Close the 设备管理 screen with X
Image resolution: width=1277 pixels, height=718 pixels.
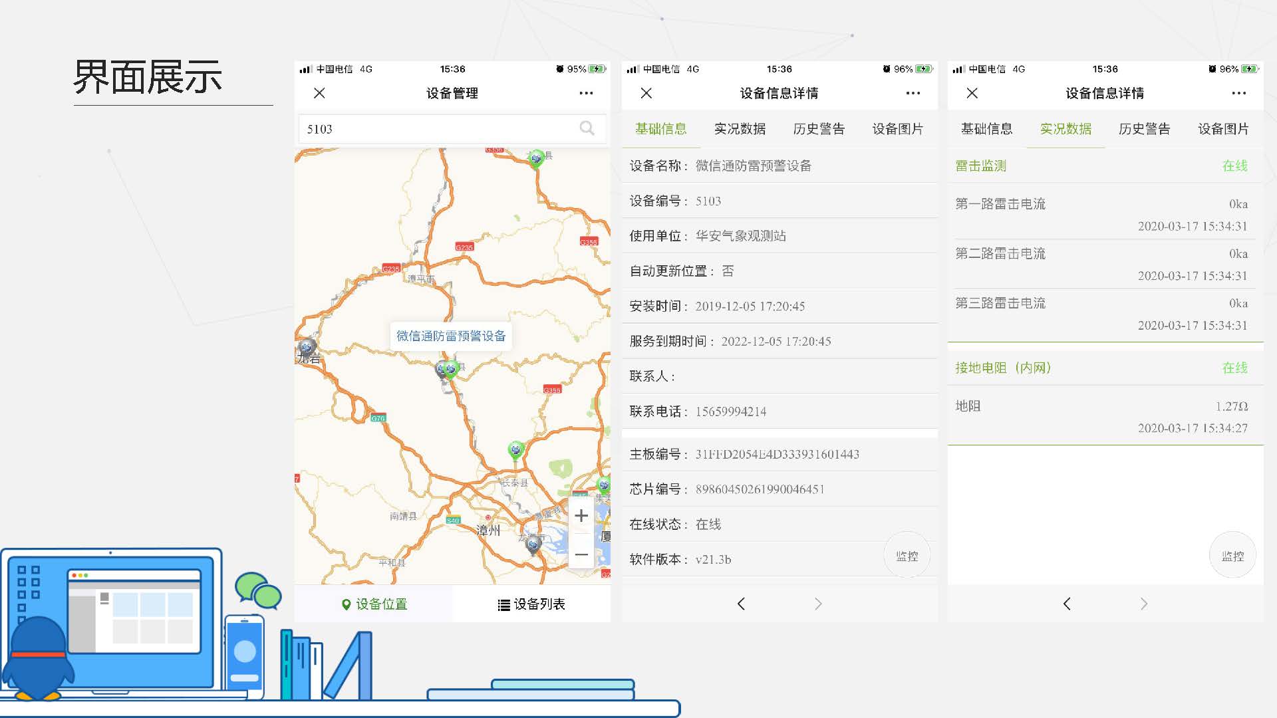(319, 93)
